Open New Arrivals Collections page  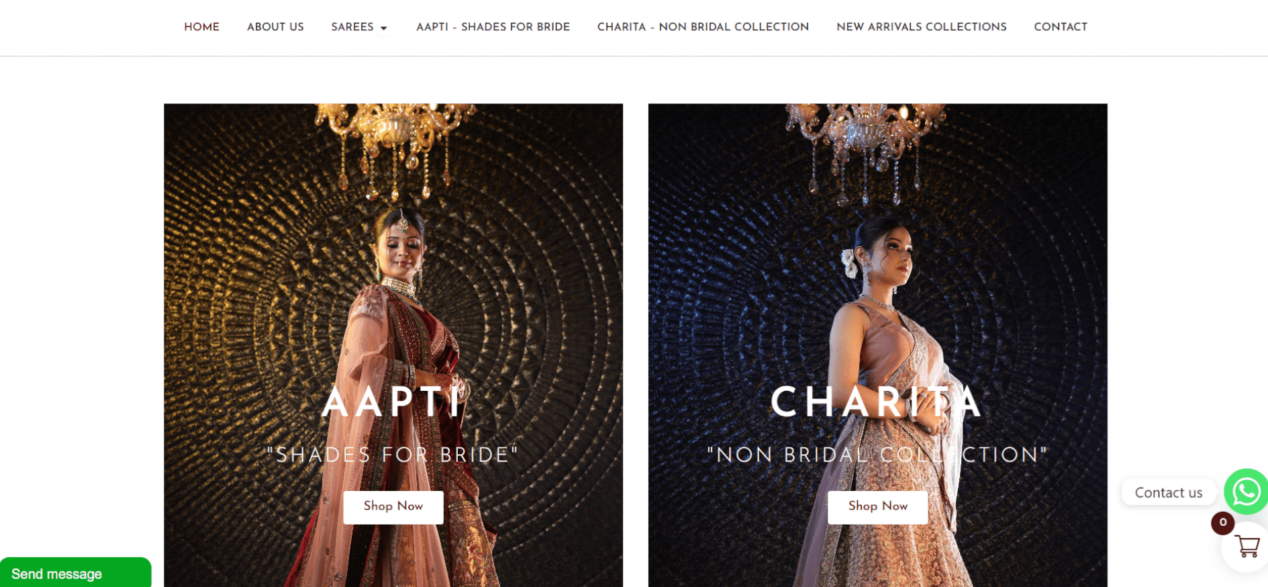pyautogui.click(x=921, y=27)
